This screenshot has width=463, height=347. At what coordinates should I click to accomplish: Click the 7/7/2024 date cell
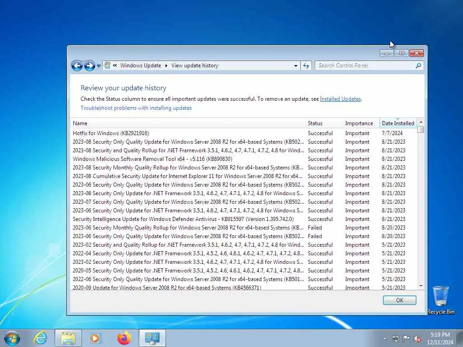pyautogui.click(x=392, y=133)
